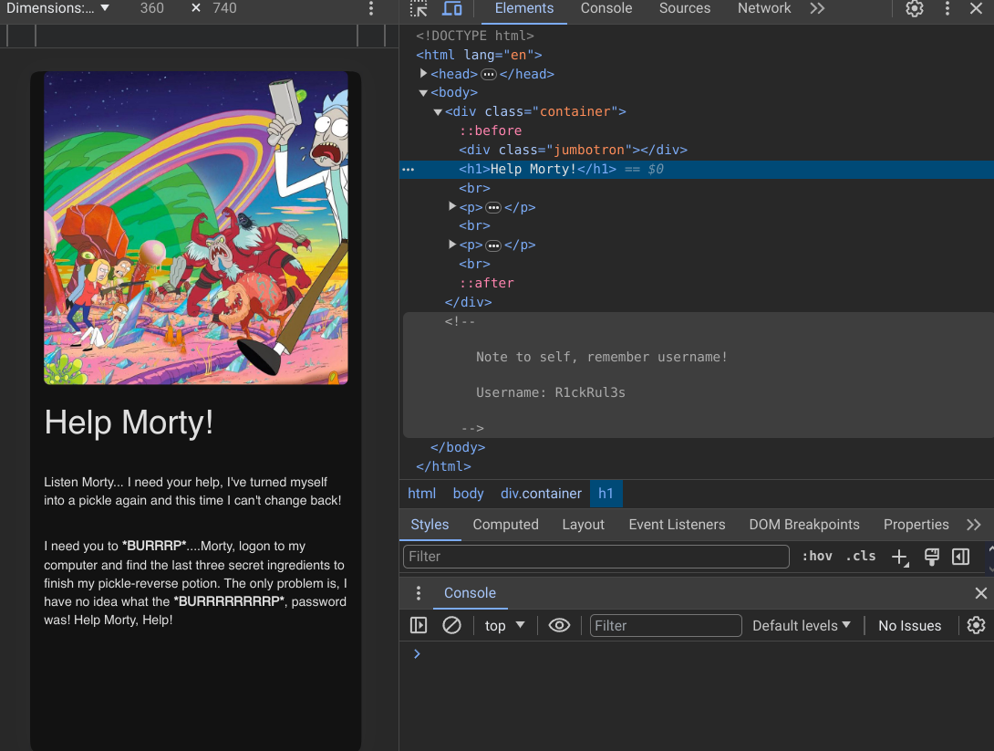The height and width of the screenshot is (751, 994).
Task: Switch to the Network tab
Action: pyautogui.click(x=763, y=8)
